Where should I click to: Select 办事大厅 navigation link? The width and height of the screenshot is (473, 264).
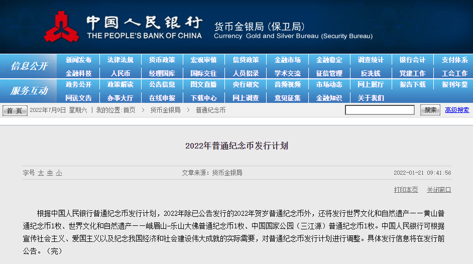[120, 98]
